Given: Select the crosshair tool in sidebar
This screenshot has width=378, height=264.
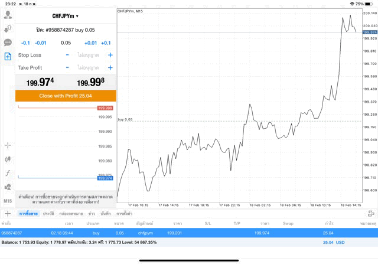Looking at the screenshot, I should [x=8, y=145].
